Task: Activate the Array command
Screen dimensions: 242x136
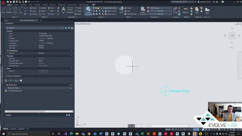Action: tap(51, 14)
